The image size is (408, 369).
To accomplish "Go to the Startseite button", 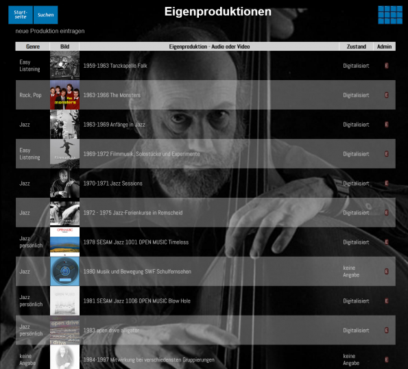I will tap(21, 15).
